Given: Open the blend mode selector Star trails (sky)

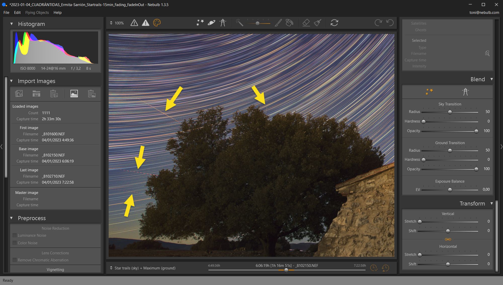Looking at the screenshot, I should 143,268.
